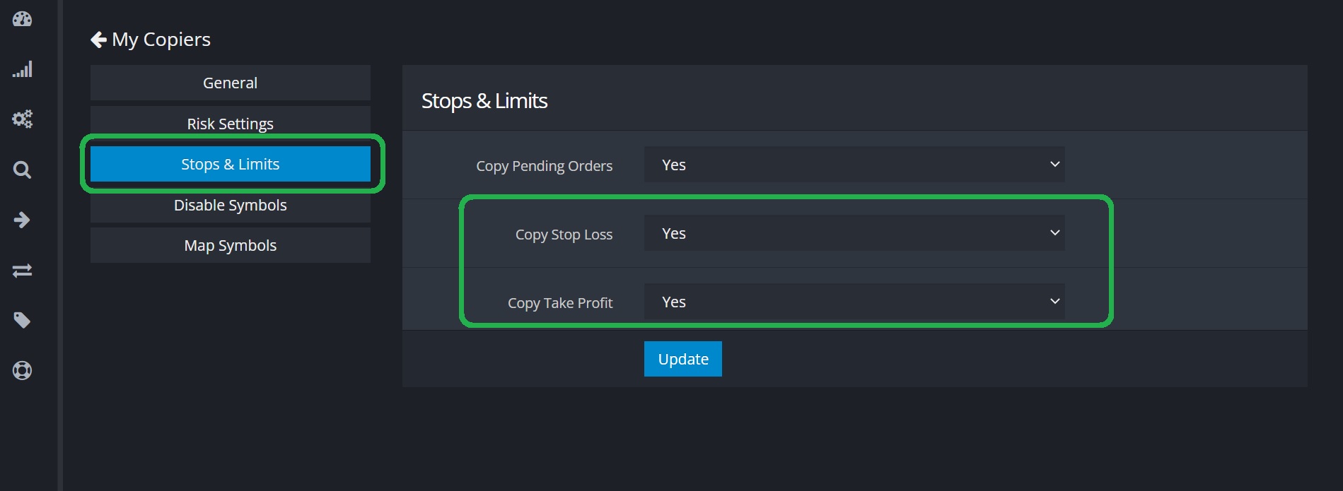Viewport: 1343px width, 491px height.
Task: Click the right arrow sidebar icon
Action: point(22,220)
